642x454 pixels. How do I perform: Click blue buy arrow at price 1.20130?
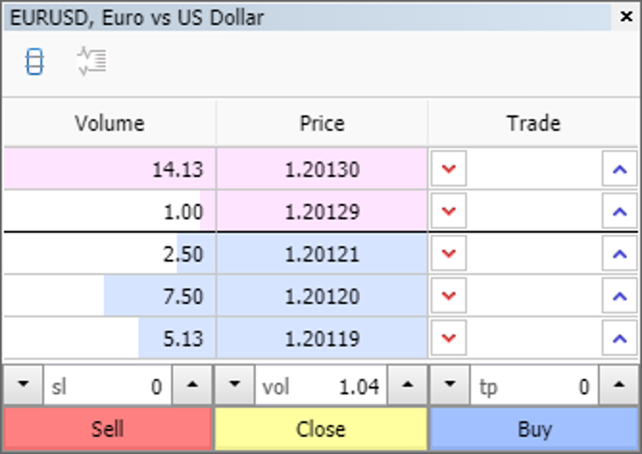620,170
